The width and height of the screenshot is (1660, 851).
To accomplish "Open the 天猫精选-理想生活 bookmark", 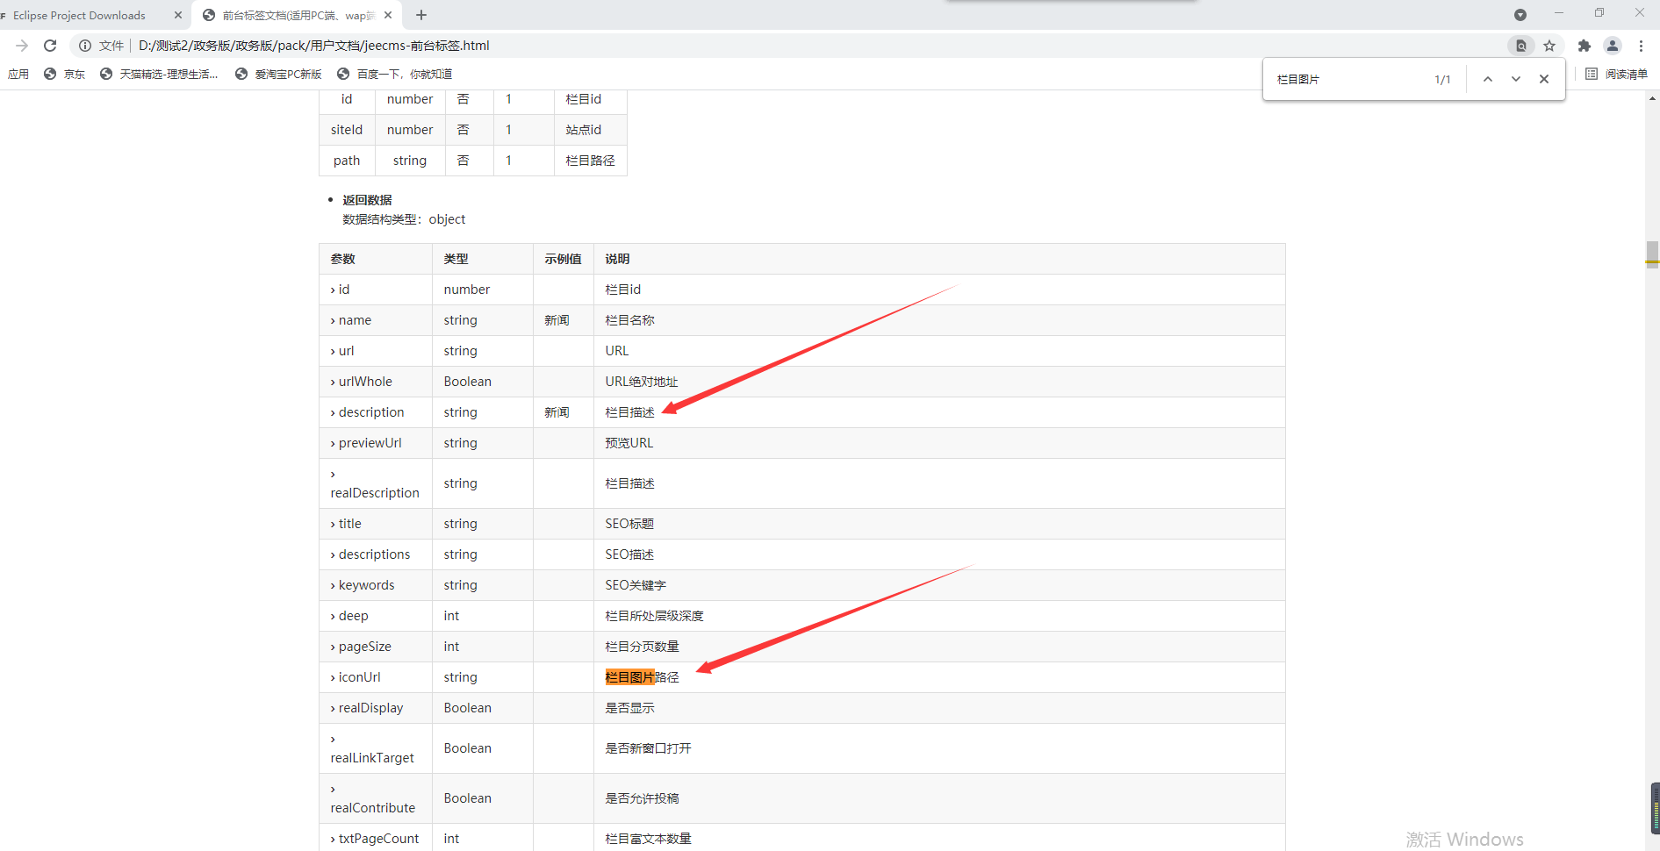I will 159,75.
